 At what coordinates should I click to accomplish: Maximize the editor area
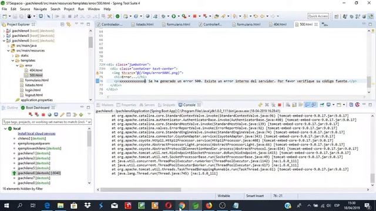[370, 25]
